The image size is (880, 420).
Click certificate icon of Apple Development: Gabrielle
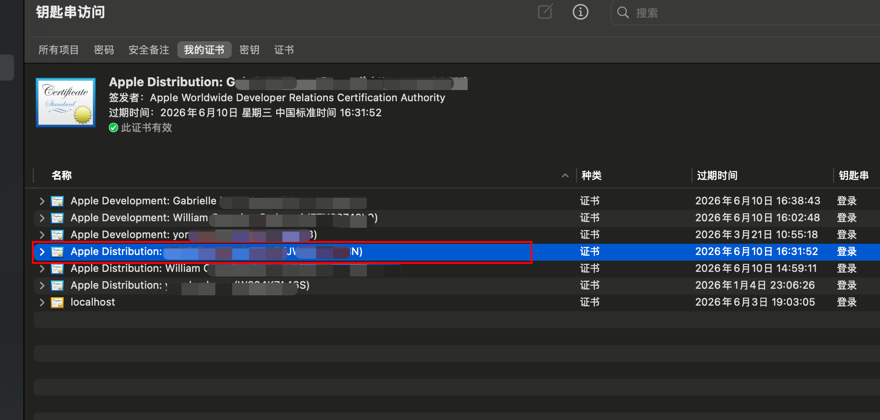pyautogui.click(x=57, y=201)
